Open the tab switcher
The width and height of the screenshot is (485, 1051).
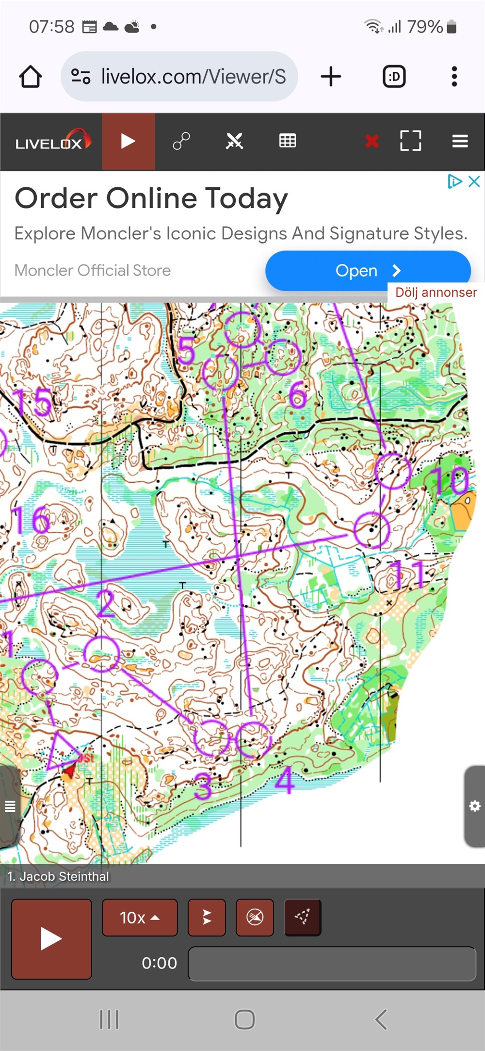point(394,77)
